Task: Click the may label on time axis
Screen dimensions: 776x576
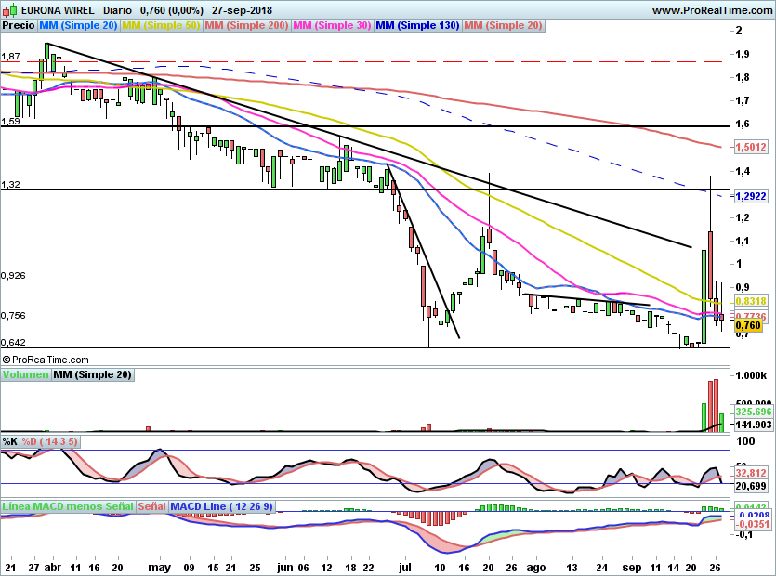Action: pos(159,567)
